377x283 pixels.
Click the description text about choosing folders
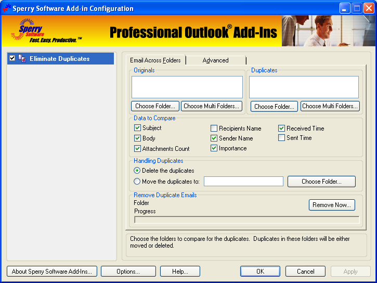click(x=240, y=242)
